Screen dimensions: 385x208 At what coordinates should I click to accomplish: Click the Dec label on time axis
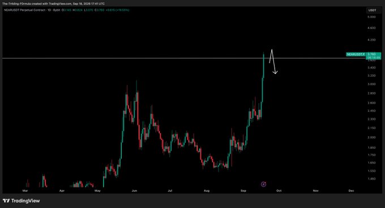pyautogui.click(x=352, y=190)
